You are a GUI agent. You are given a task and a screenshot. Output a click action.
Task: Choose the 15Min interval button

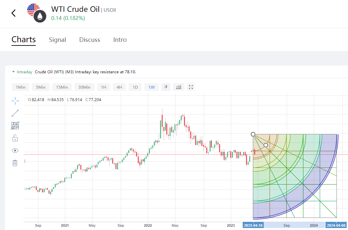pyautogui.click(x=62, y=87)
